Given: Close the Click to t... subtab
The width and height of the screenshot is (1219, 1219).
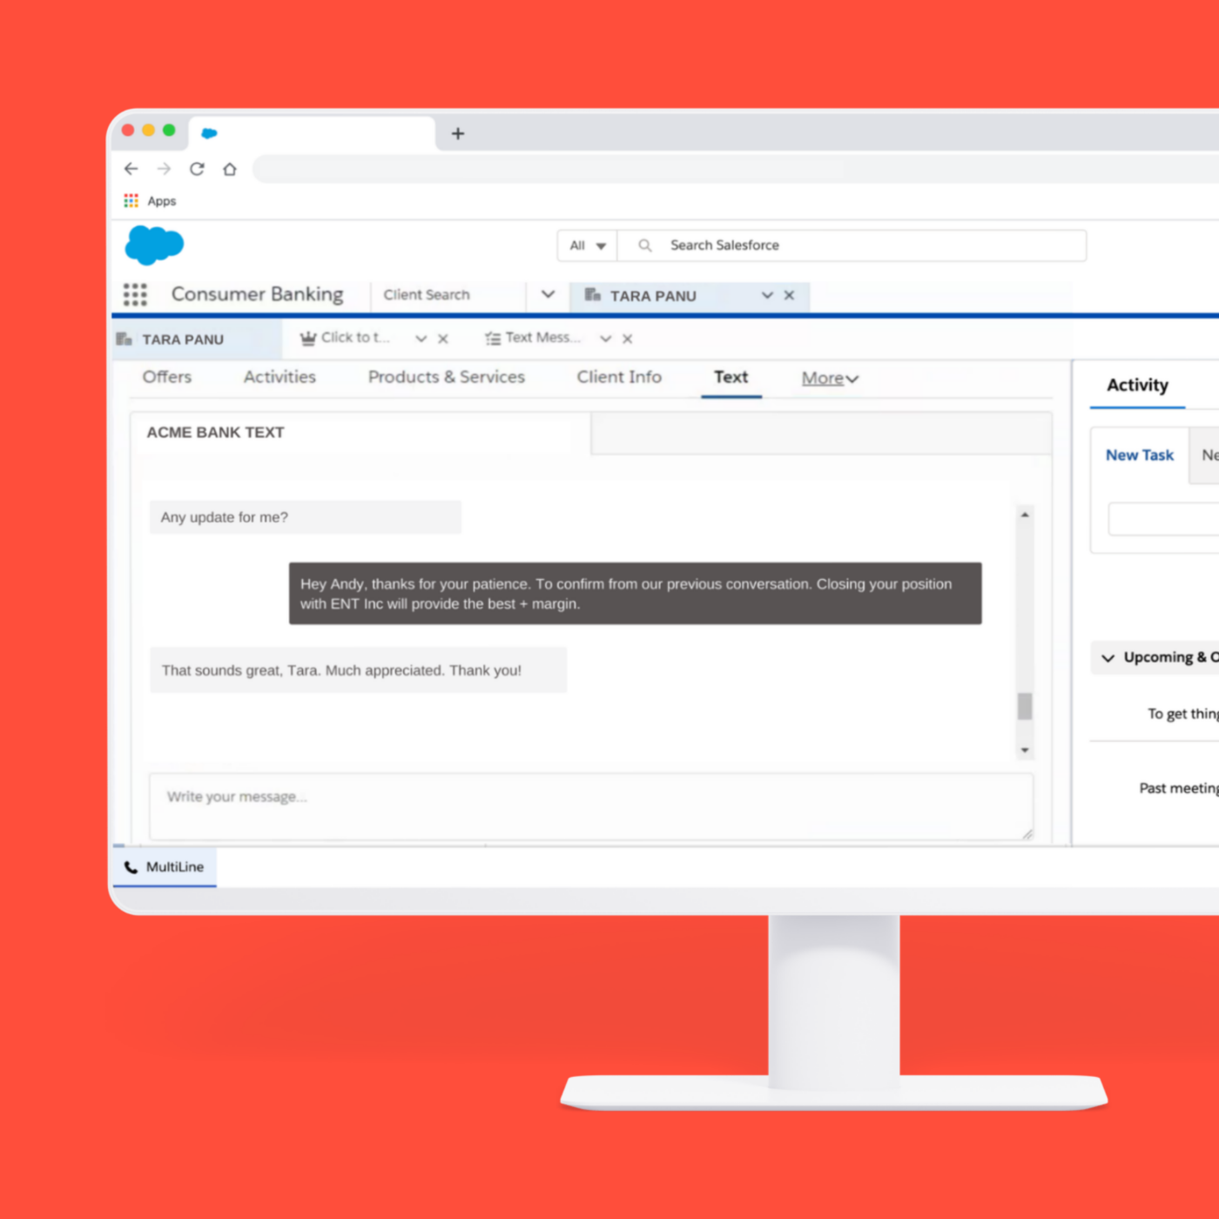Looking at the screenshot, I should [442, 339].
